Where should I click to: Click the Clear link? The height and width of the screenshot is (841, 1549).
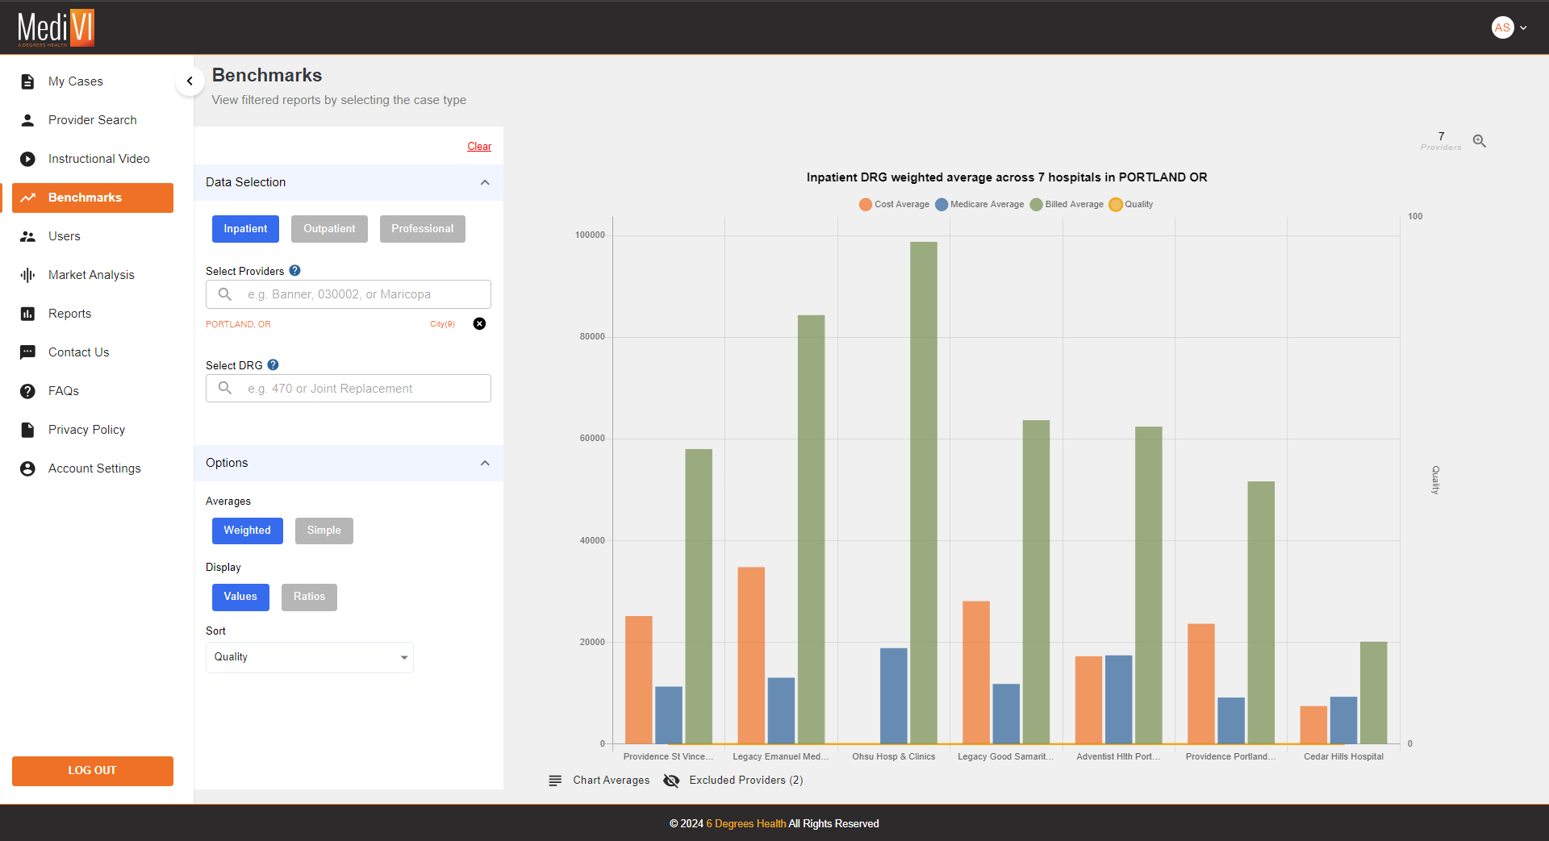pos(479,146)
